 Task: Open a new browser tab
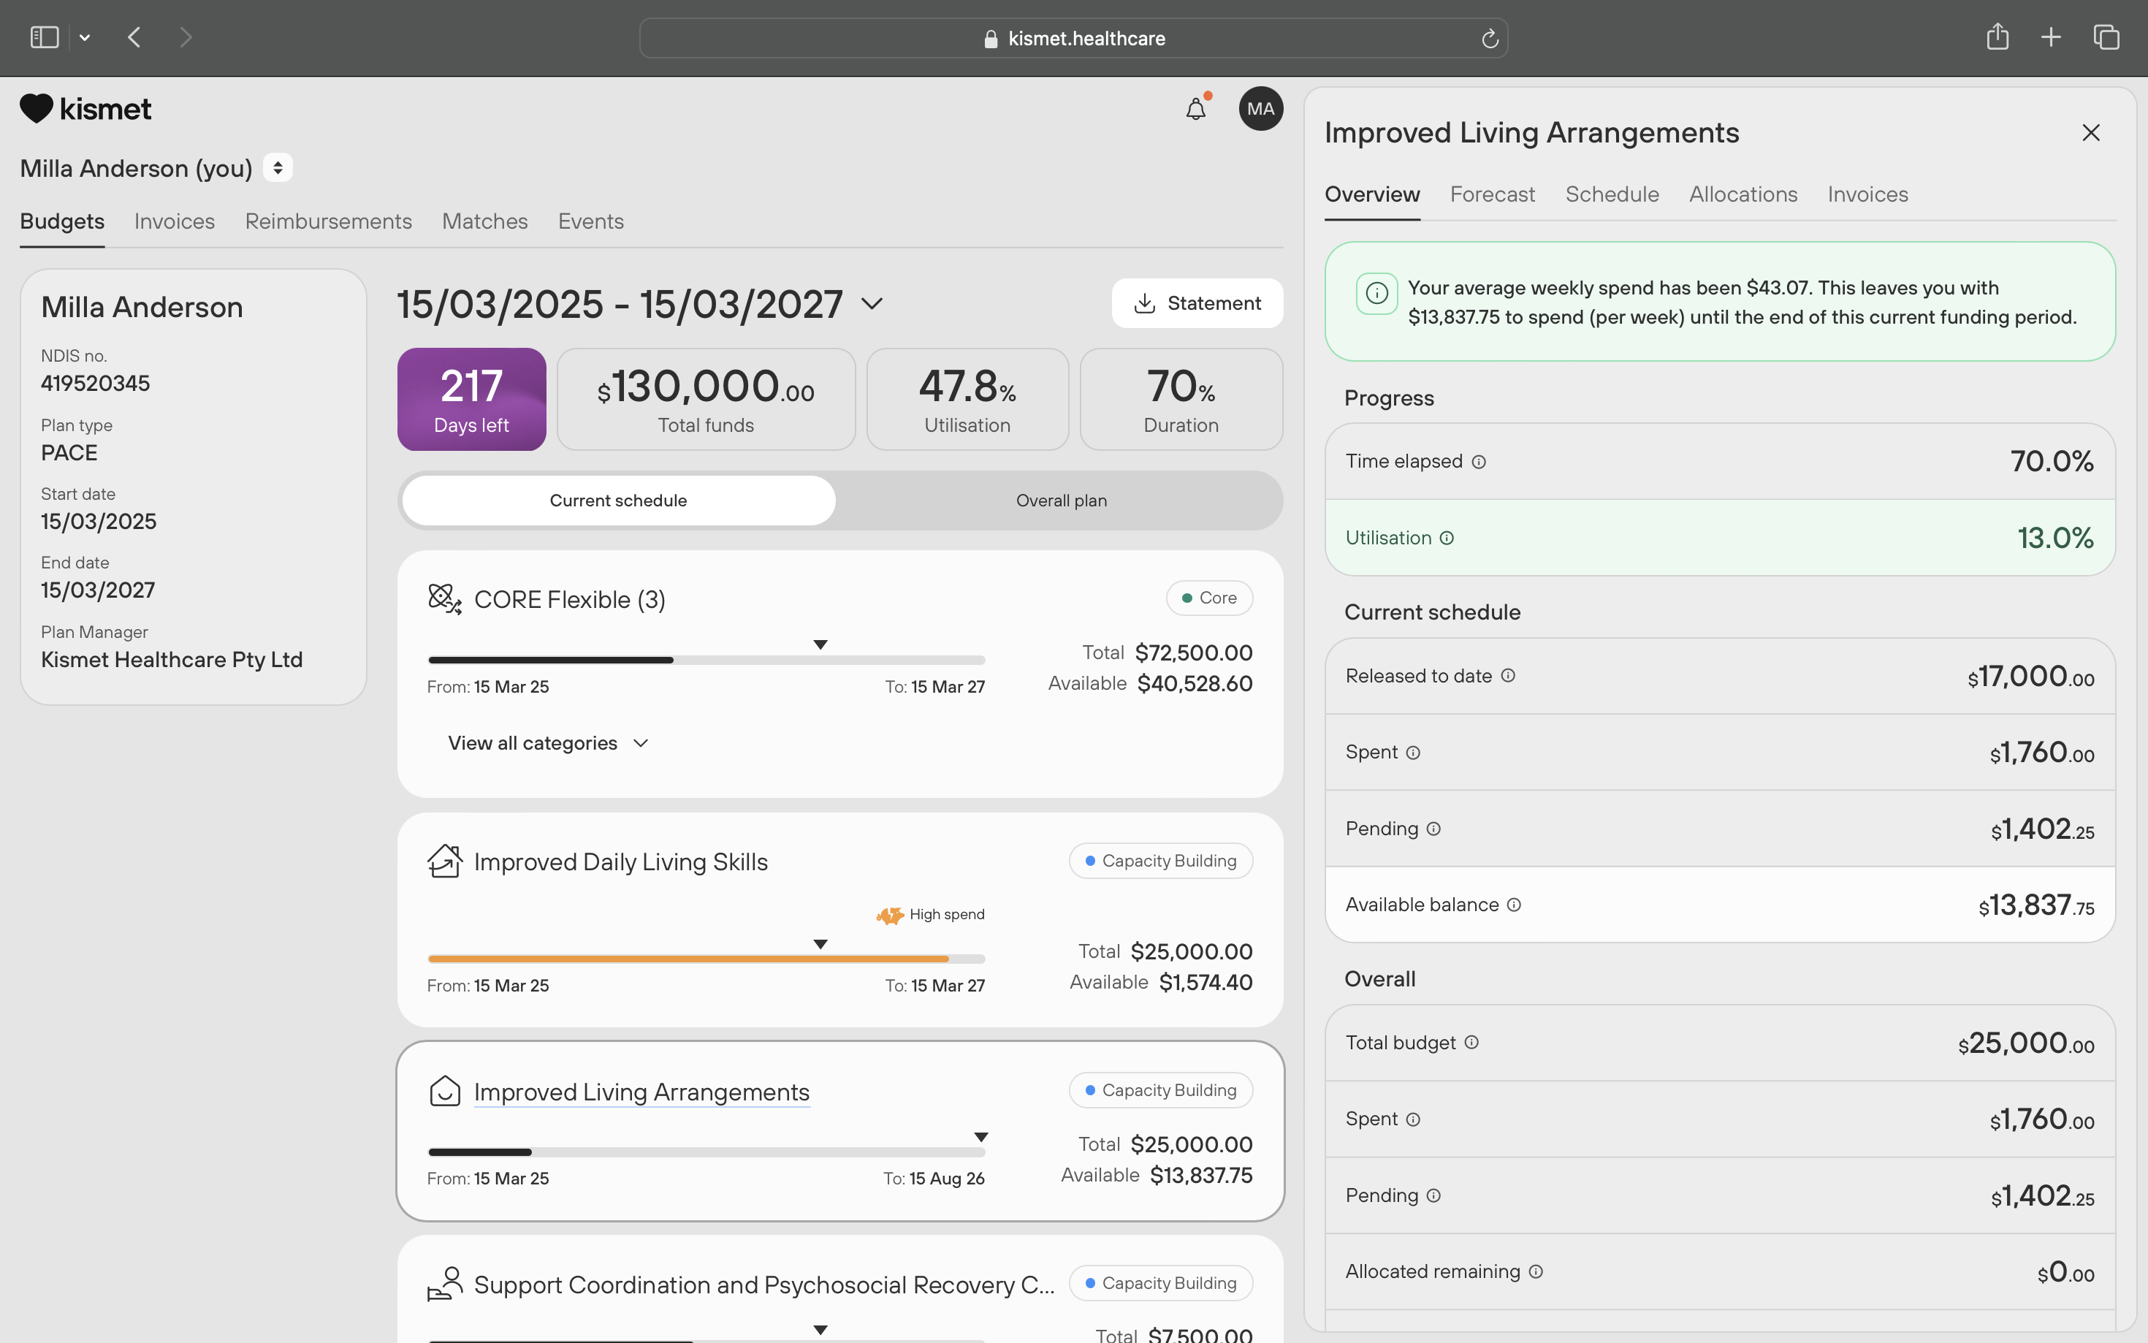coord(2052,37)
